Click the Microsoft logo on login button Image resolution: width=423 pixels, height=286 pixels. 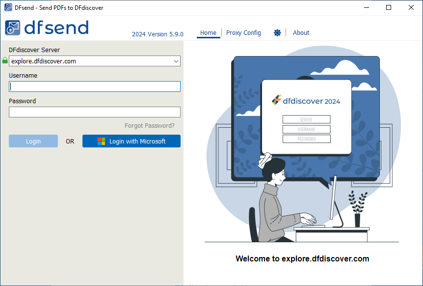(x=101, y=141)
